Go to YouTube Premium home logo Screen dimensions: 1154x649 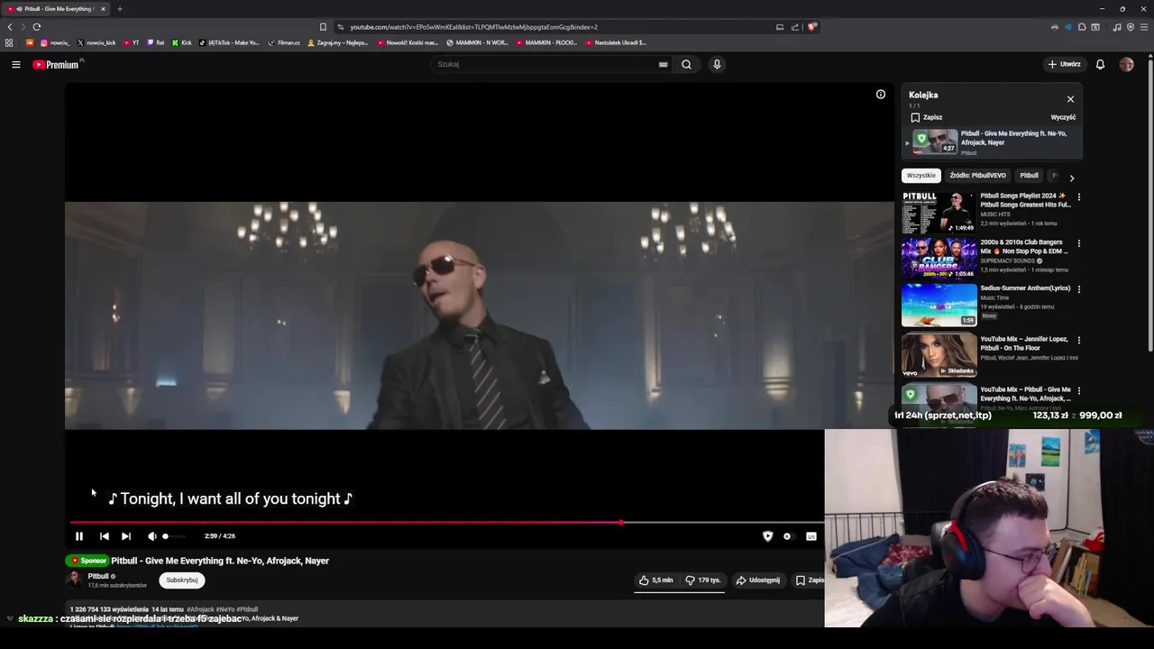(56, 64)
